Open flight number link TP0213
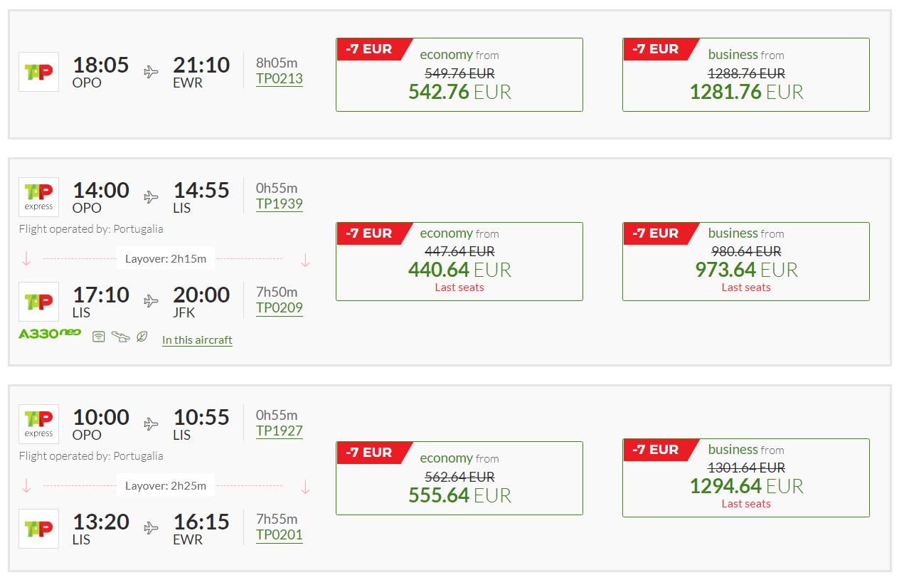 point(280,79)
